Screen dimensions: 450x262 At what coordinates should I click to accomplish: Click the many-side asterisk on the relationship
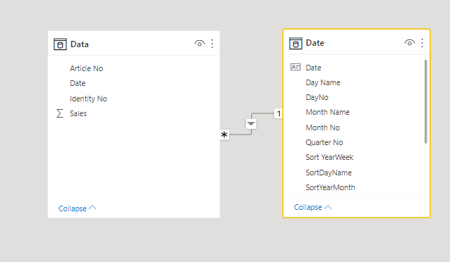[x=224, y=135]
